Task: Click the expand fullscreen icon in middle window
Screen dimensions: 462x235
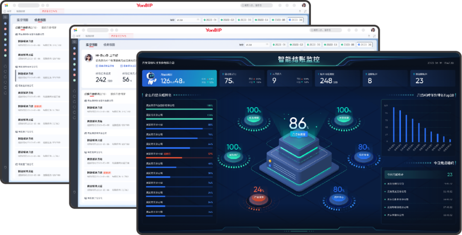Action: click(374, 36)
